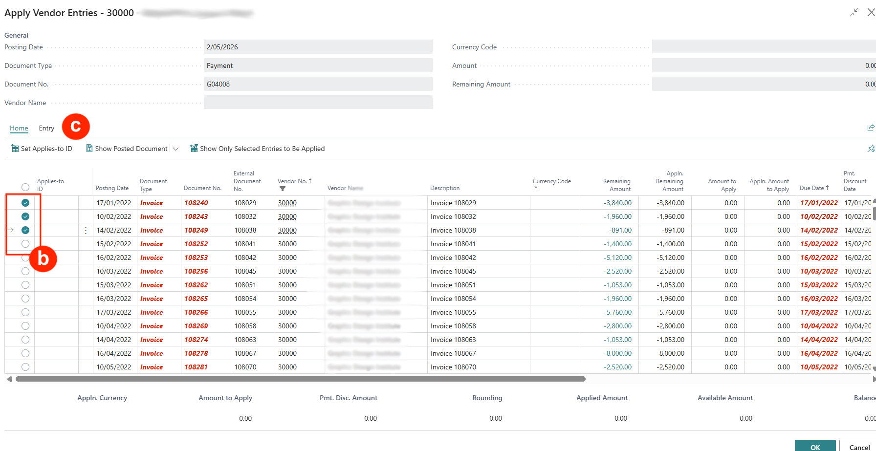Deselect the row for invoice 108240
876x451 pixels.
[x=25, y=203]
